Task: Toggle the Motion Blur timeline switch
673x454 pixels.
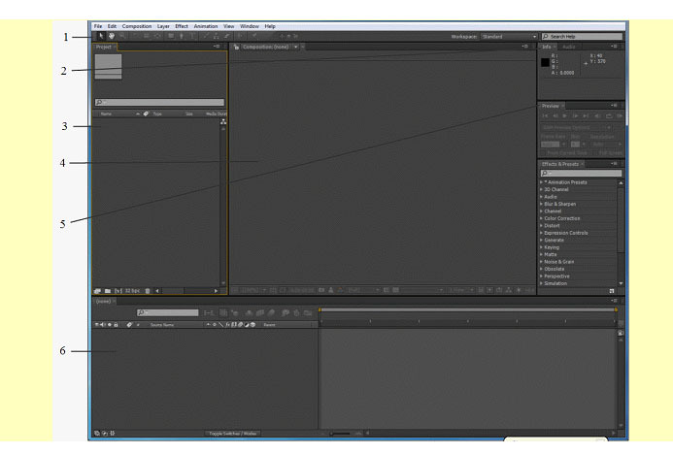Action: point(272,313)
